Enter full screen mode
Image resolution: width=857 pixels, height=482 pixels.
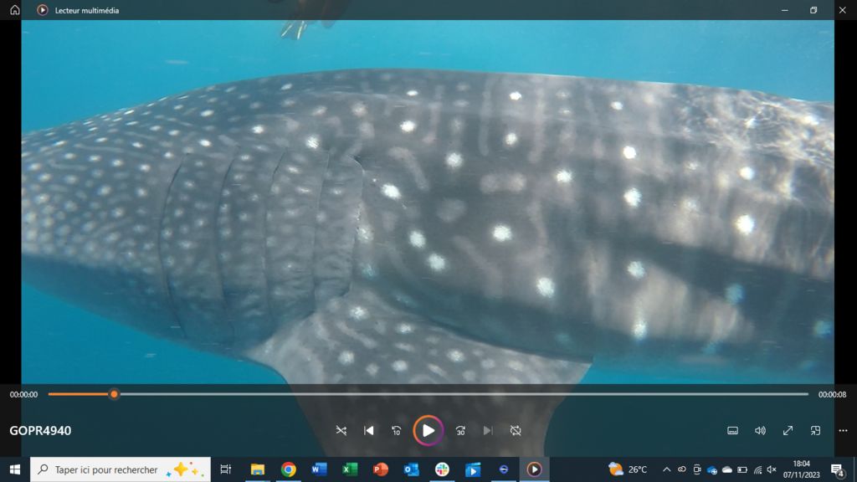[x=788, y=431]
